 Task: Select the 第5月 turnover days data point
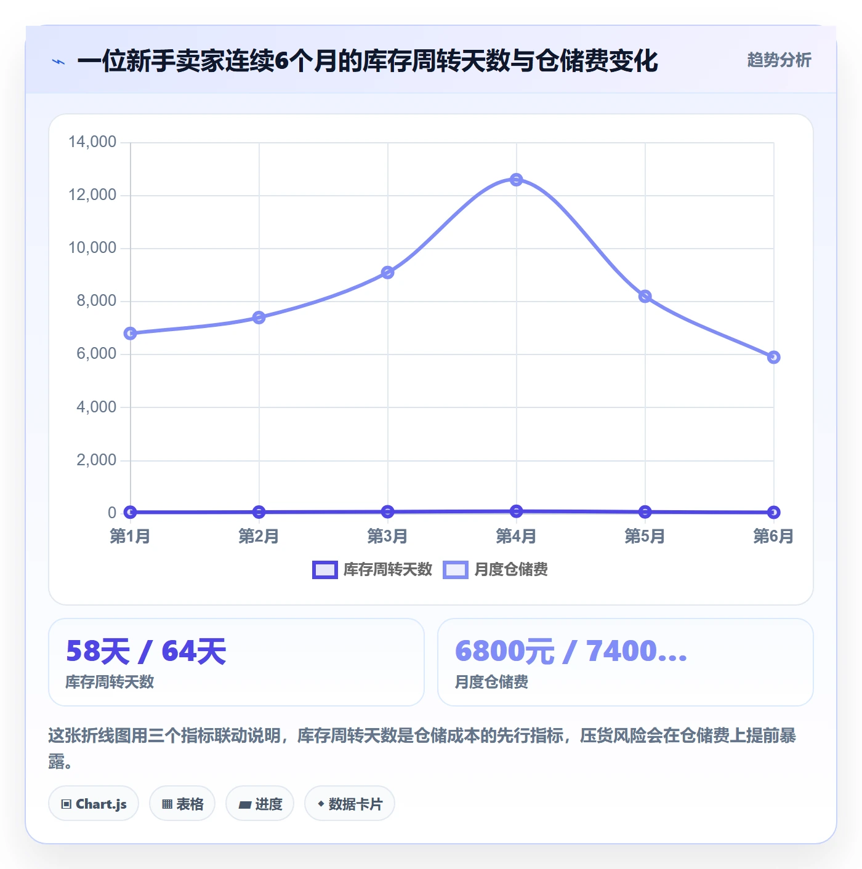[645, 511]
